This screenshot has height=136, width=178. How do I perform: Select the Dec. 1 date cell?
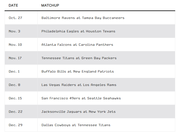(x=14, y=72)
